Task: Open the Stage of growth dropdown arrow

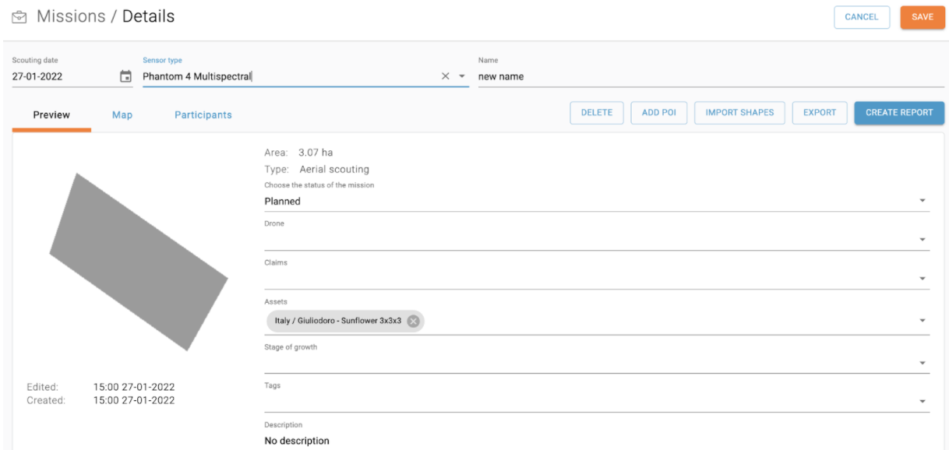Action: tap(923, 363)
